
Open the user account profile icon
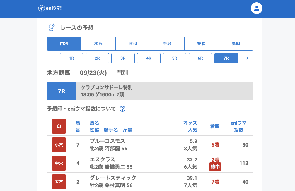[x=256, y=8]
